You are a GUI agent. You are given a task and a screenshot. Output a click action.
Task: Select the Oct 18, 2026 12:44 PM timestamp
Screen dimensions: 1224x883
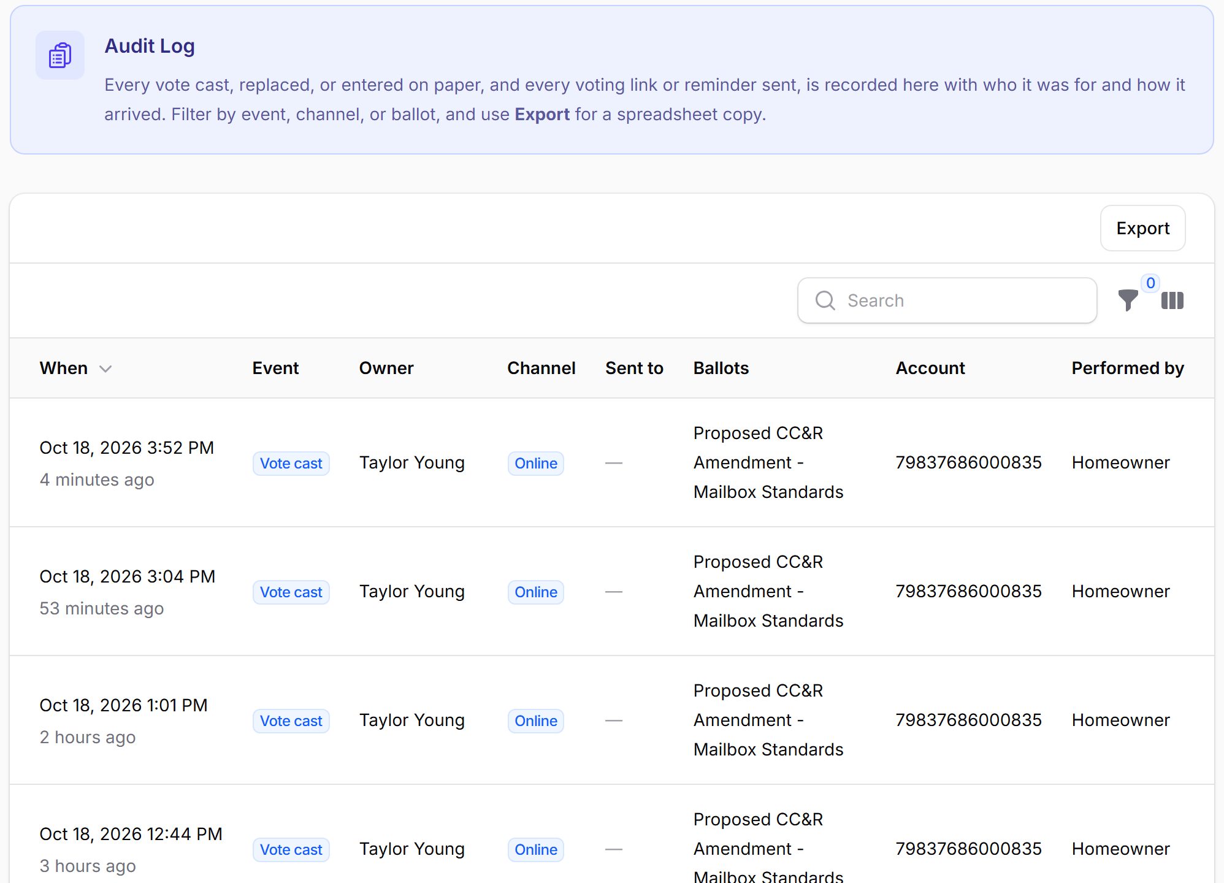click(x=131, y=834)
